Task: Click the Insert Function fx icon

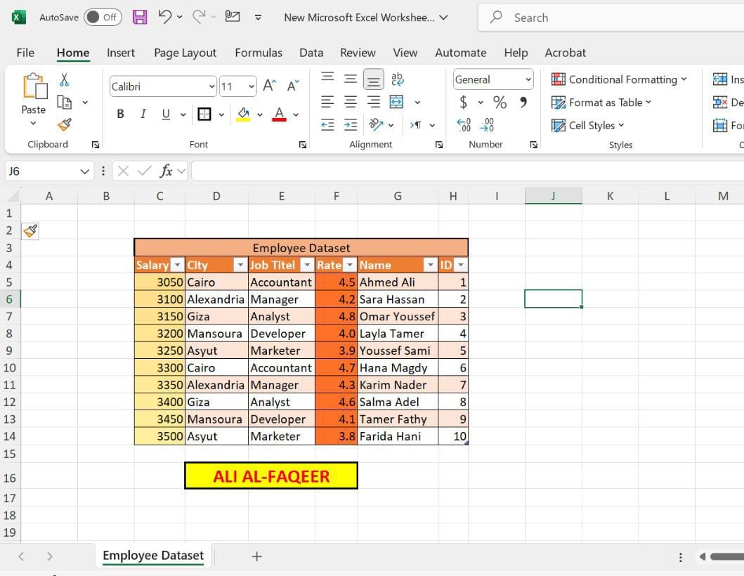Action: 167,171
